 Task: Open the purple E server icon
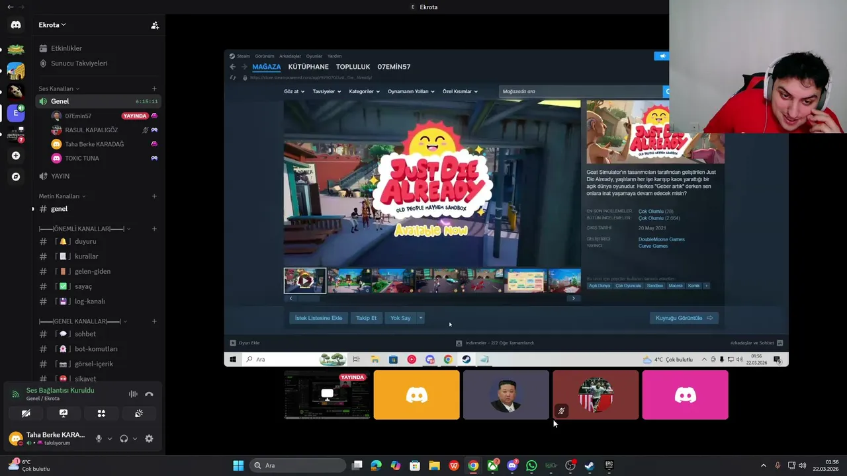click(x=16, y=113)
